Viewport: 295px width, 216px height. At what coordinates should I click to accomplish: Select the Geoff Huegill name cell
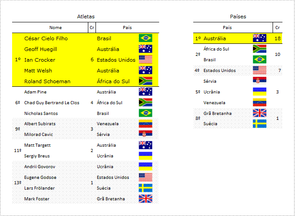tap(41, 49)
